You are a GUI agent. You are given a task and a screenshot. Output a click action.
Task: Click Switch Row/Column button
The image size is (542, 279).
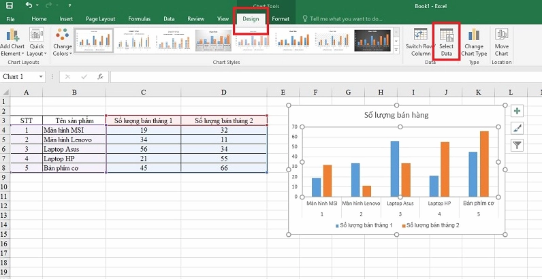tap(420, 42)
